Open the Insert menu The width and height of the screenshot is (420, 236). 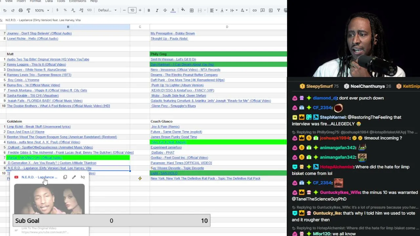coord(21,1)
